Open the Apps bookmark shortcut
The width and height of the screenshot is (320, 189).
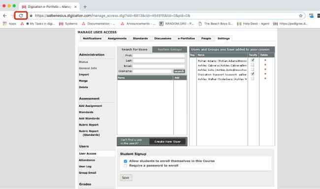9,24
